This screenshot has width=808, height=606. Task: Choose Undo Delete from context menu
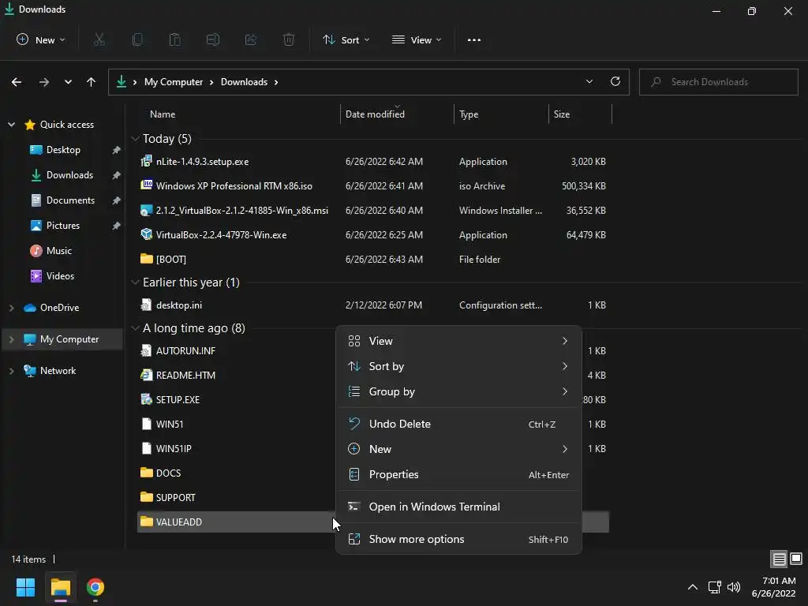[458, 424]
